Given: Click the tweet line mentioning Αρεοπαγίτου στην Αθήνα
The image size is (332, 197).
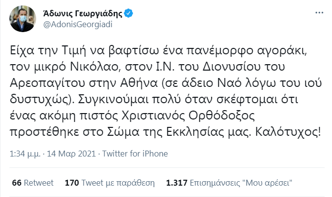Looking at the screenshot, I should click(x=166, y=83).
